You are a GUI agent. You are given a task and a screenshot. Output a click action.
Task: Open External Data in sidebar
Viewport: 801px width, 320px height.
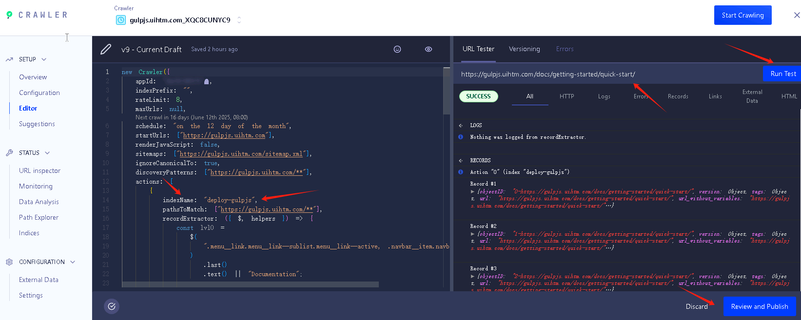point(39,280)
